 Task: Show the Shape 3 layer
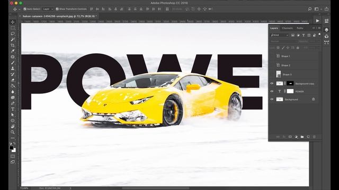272,74
